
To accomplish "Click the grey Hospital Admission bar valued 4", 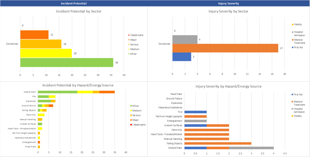I will [x=185, y=39].
